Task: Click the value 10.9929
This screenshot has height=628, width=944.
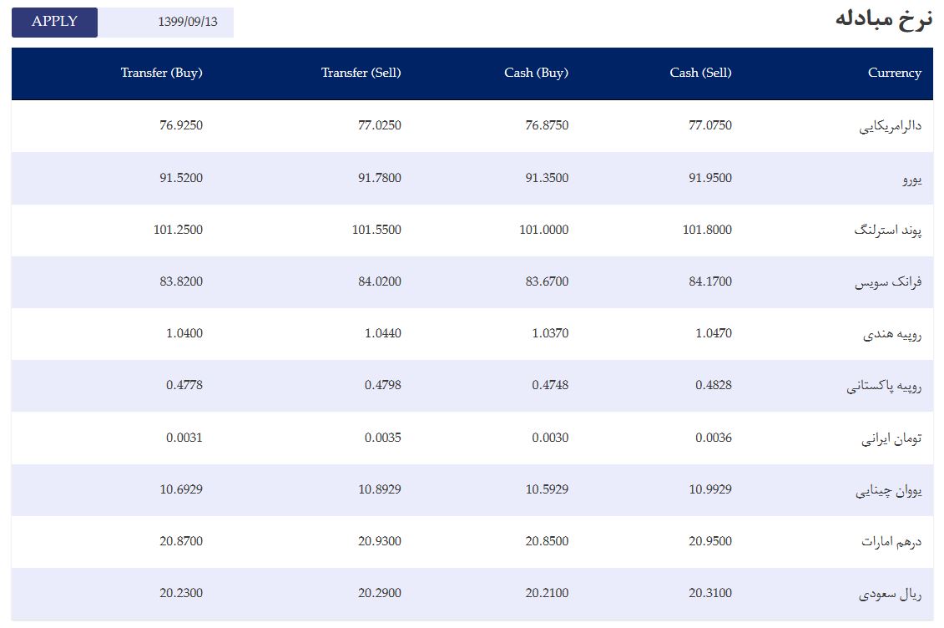Action: (x=710, y=489)
